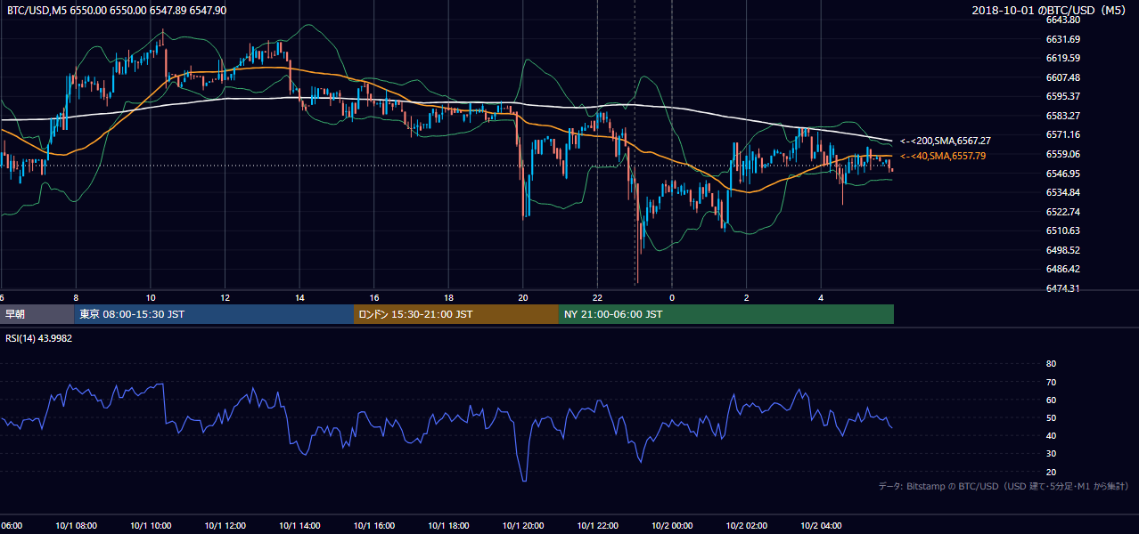Click the 早朝 session bar

(x=37, y=314)
